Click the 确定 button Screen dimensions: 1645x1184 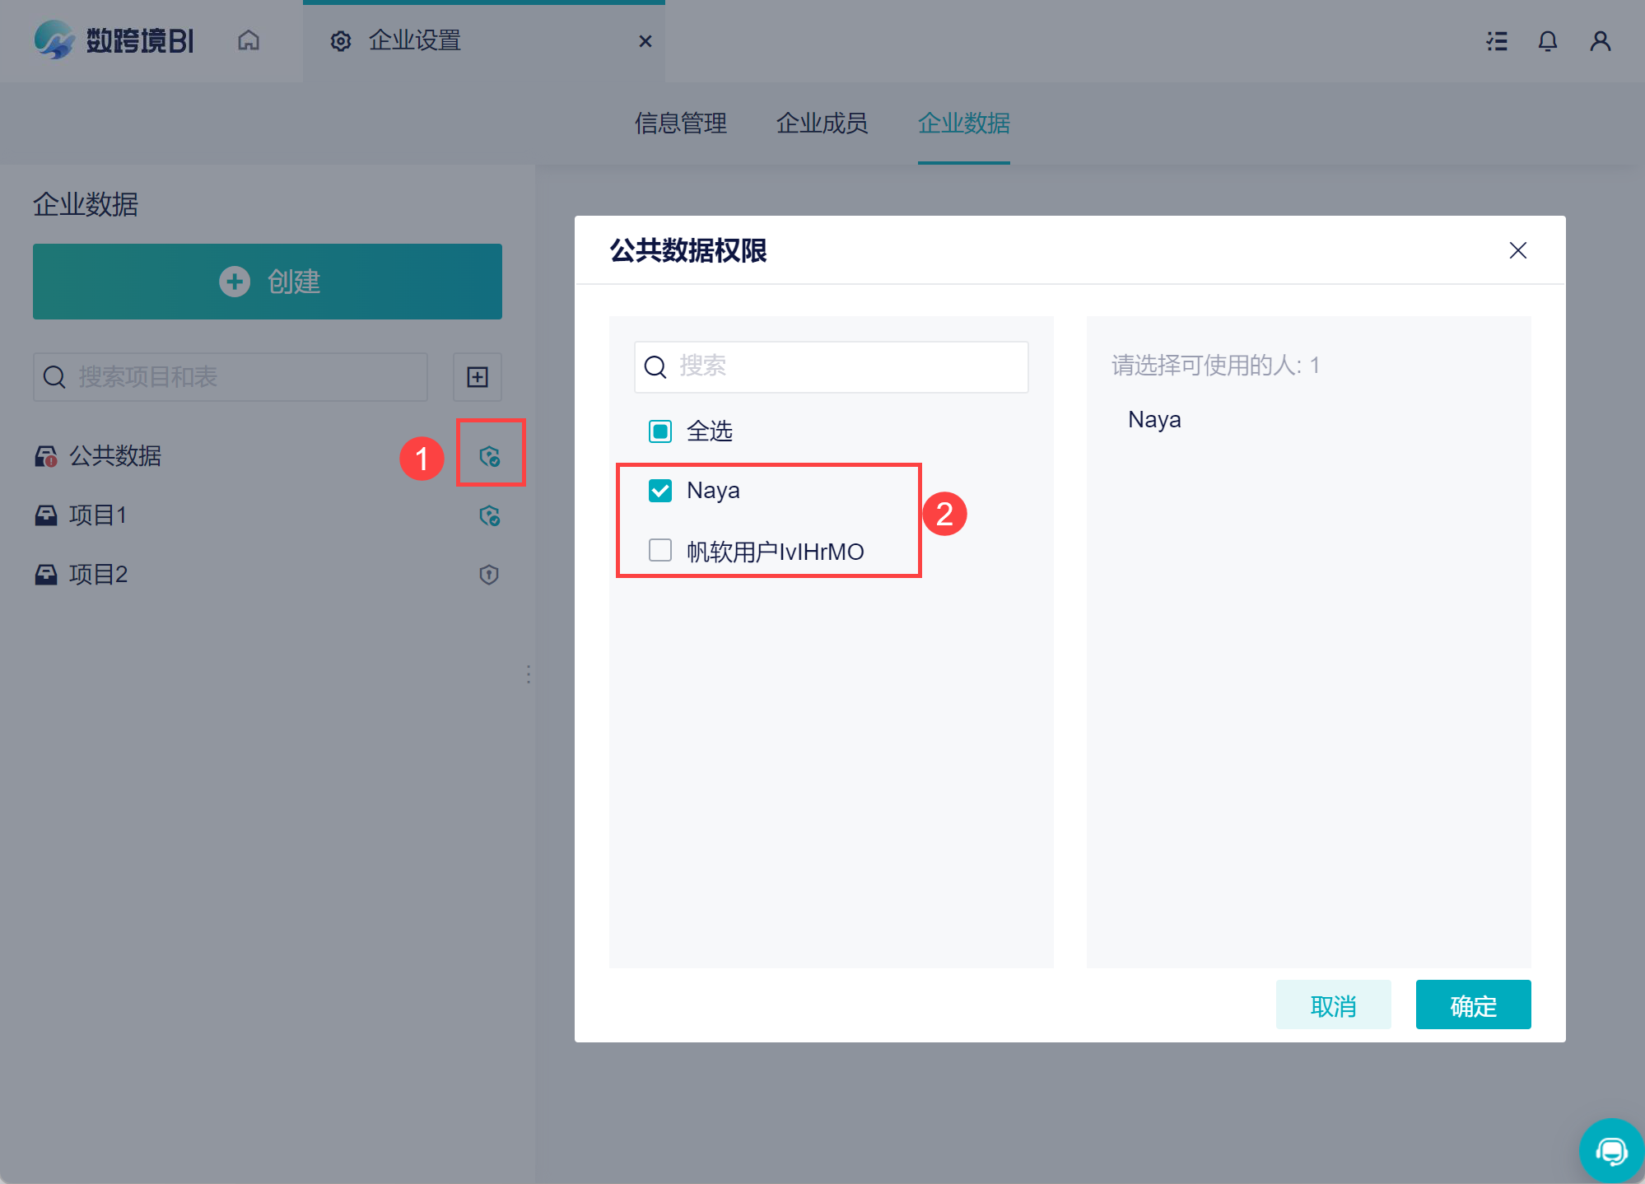(x=1473, y=1005)
